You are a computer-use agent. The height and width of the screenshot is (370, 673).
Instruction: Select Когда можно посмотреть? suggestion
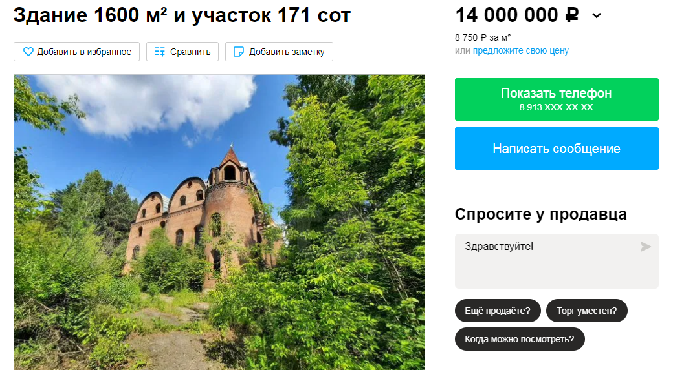tap(520, 339)
